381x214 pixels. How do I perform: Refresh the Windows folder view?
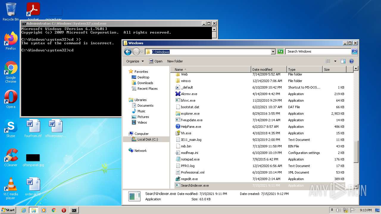pos(280,52)
